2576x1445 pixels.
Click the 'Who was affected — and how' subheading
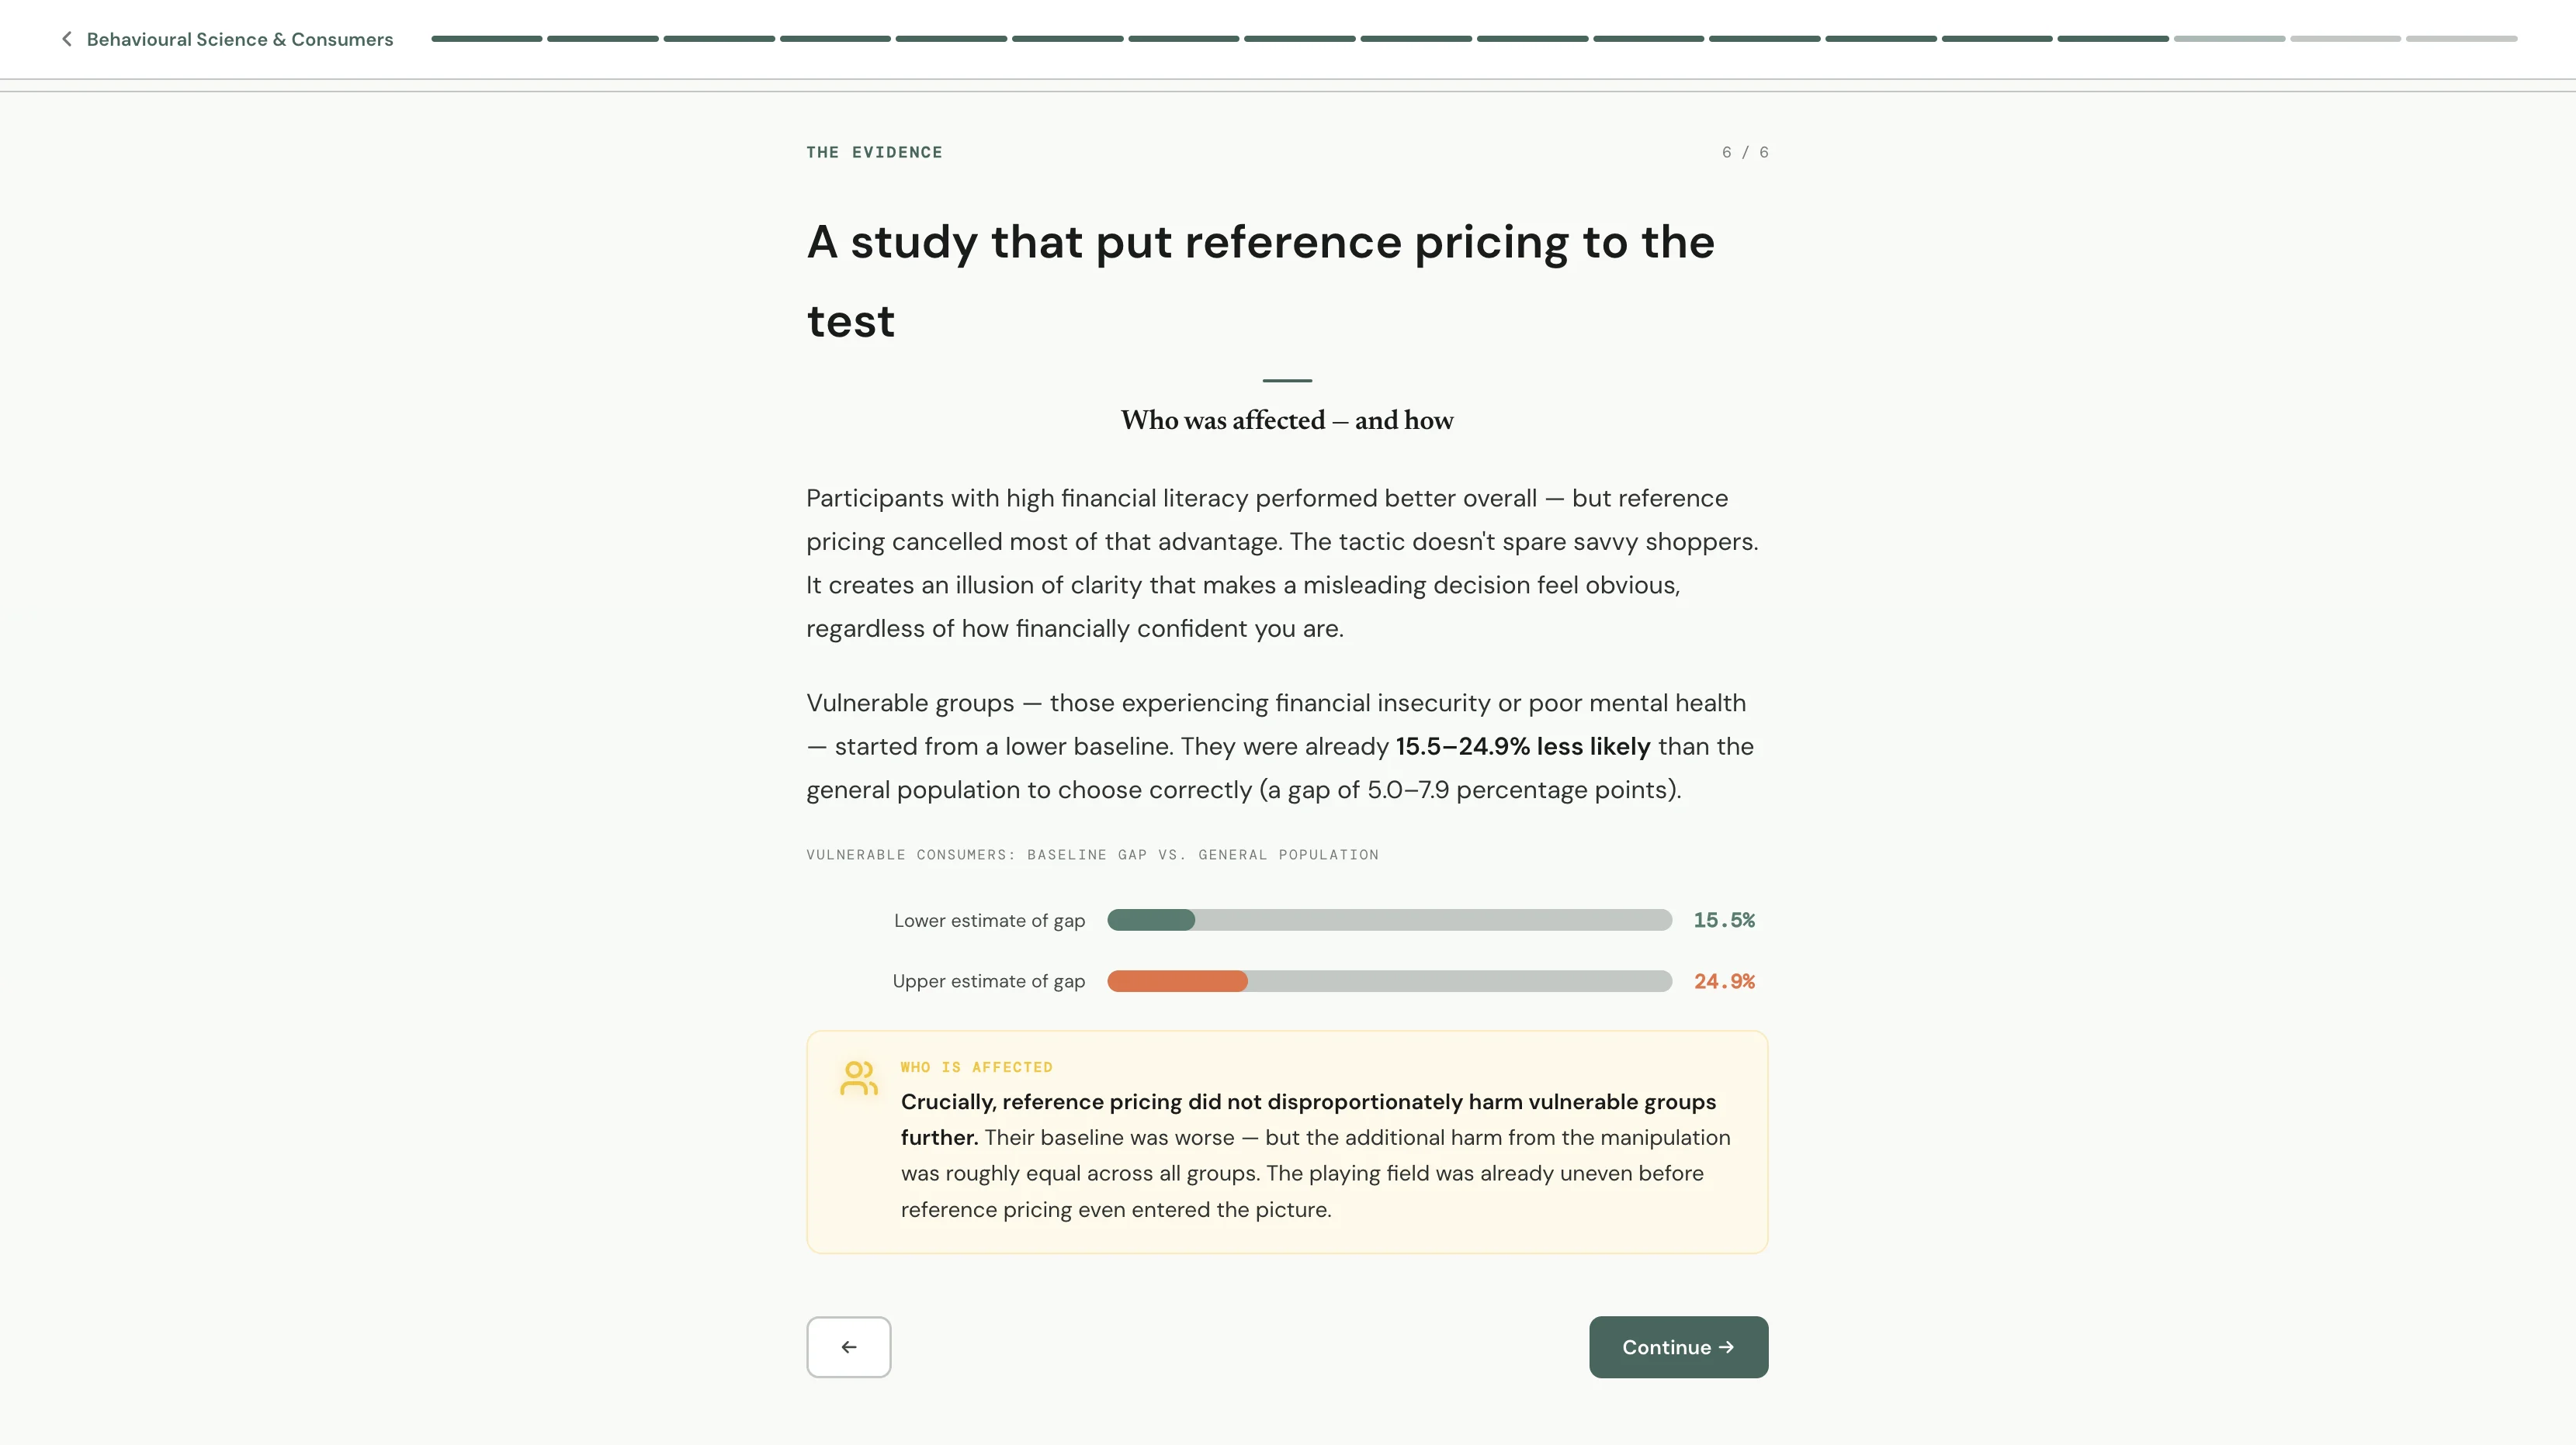[1286, 420]
